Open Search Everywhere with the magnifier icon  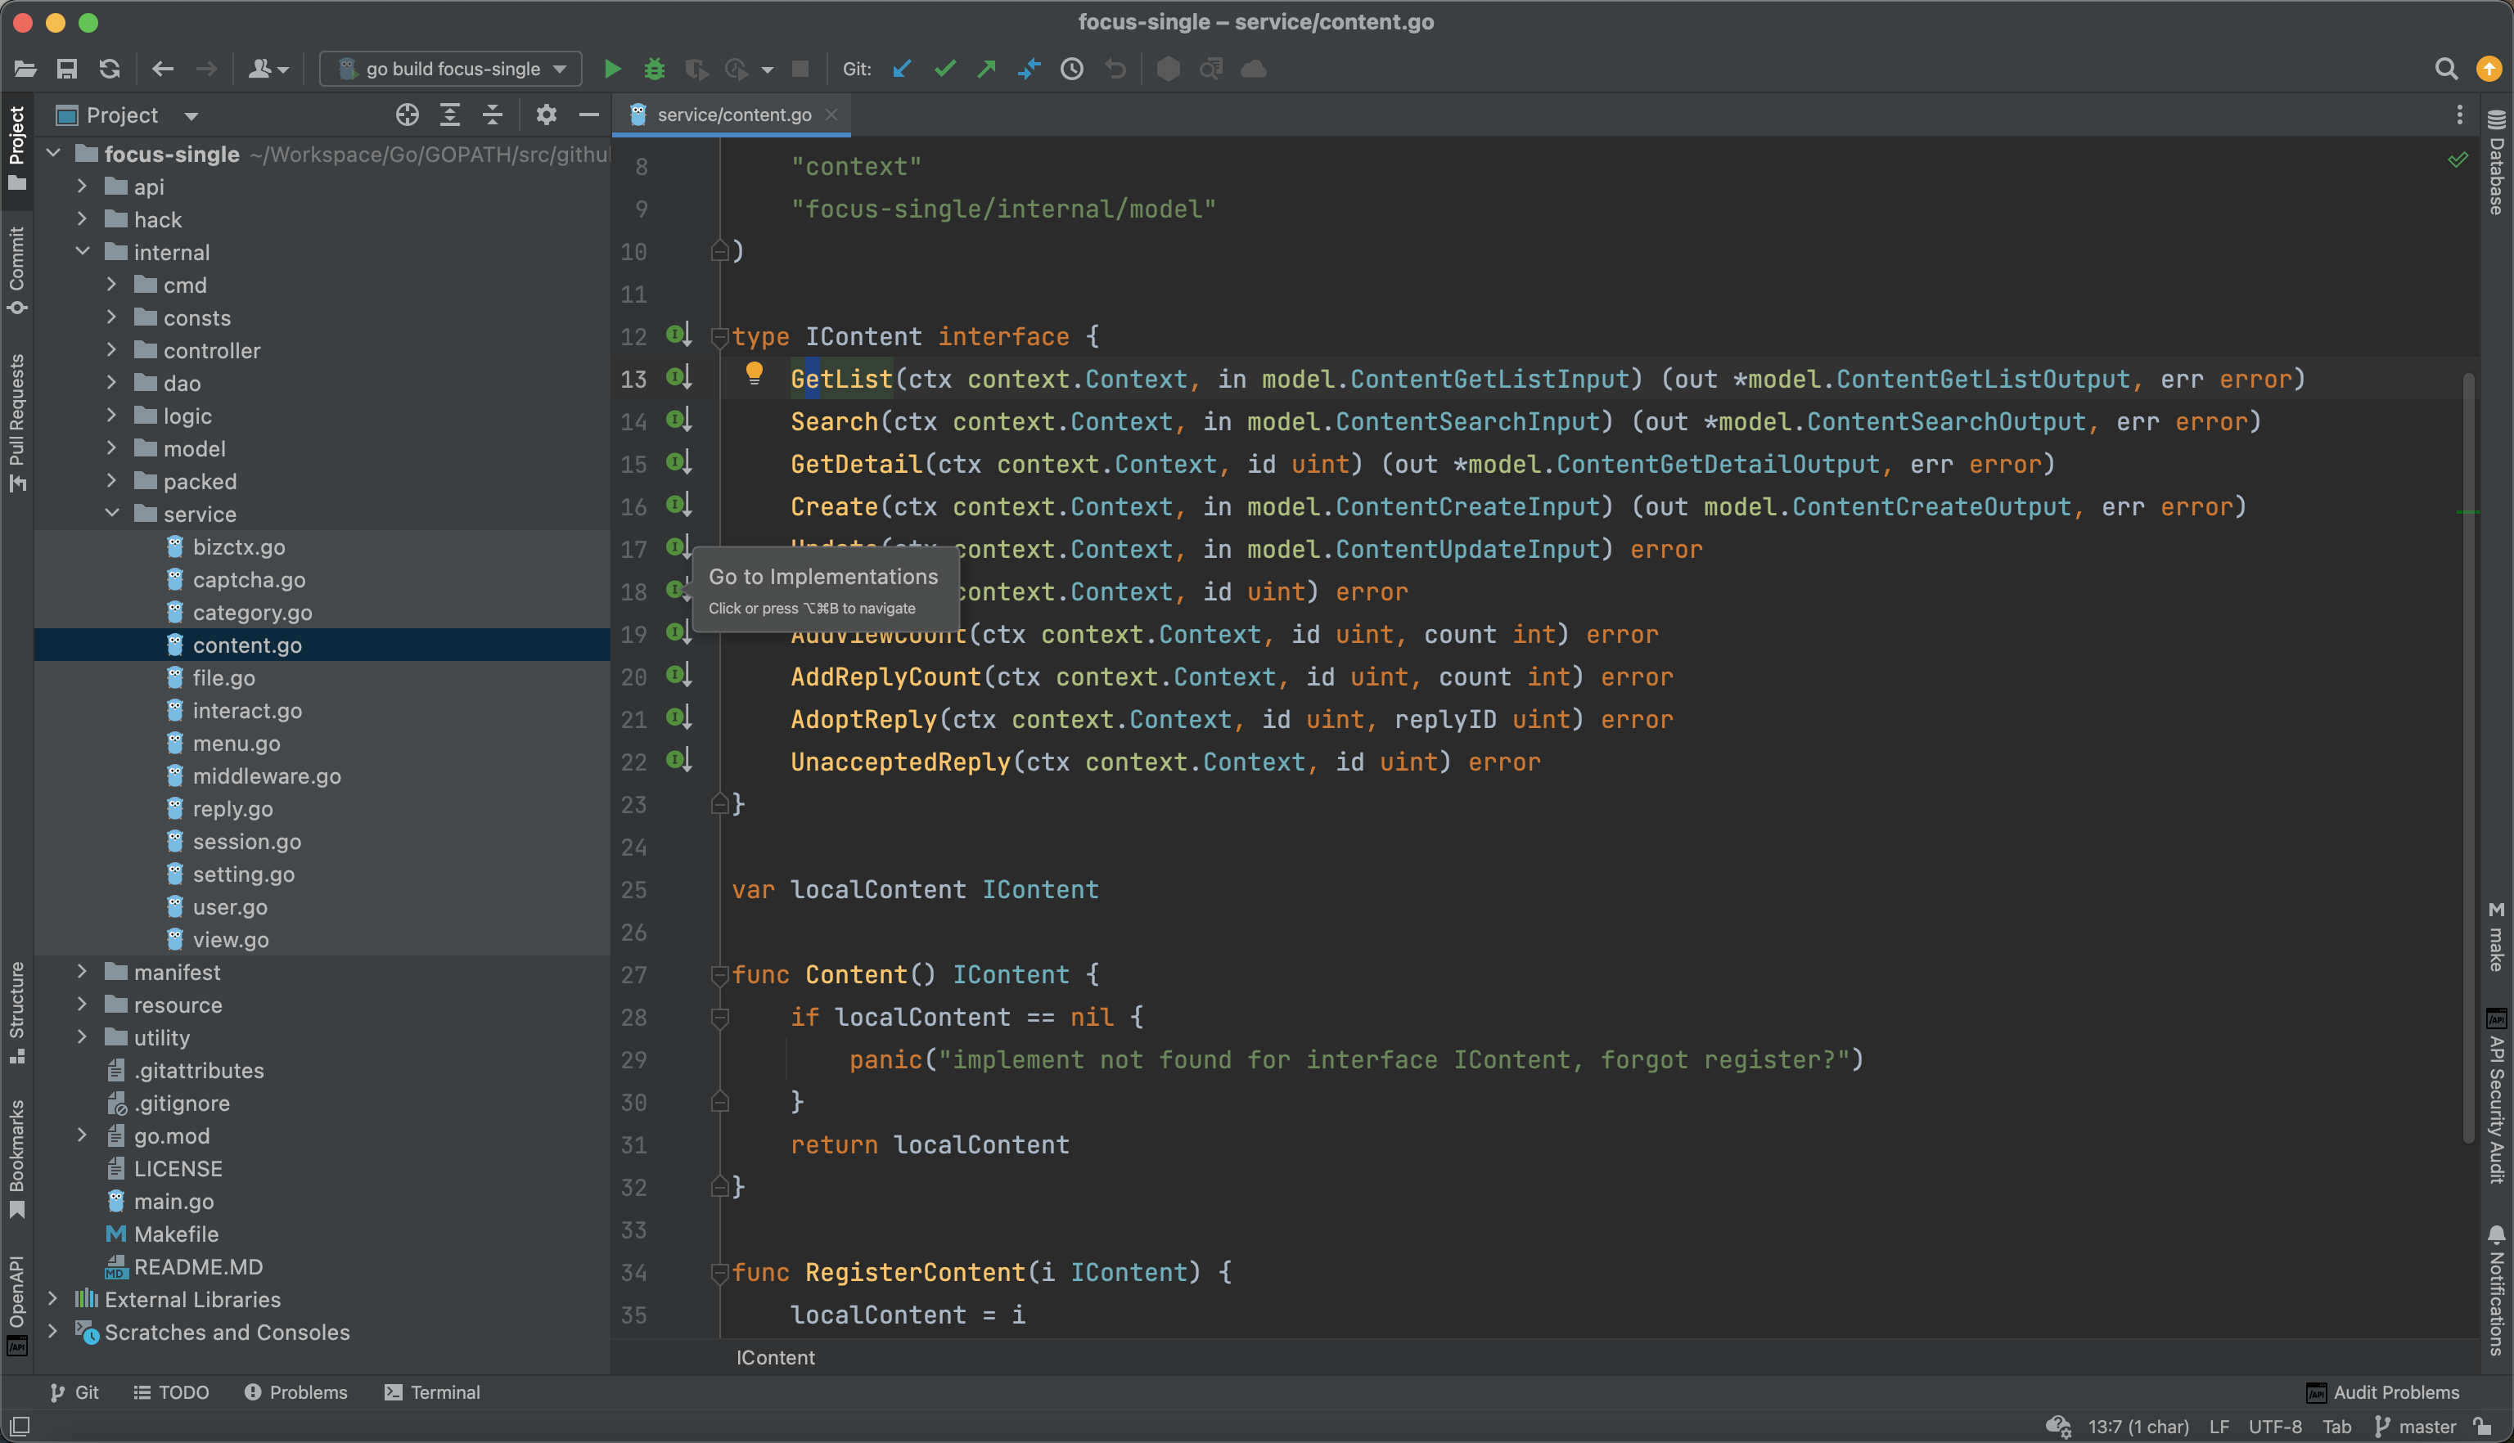click(x=2447, y=69)
